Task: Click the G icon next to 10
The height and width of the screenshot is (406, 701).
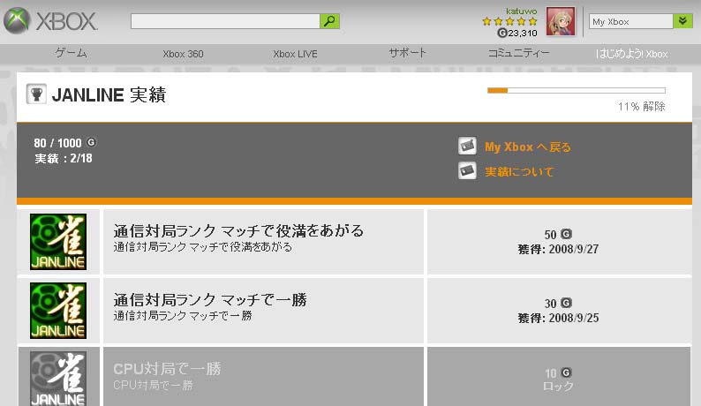Action: click(x=567, y=372)
